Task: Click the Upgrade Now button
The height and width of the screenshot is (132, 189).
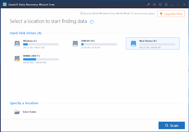Action: point(171,14)
